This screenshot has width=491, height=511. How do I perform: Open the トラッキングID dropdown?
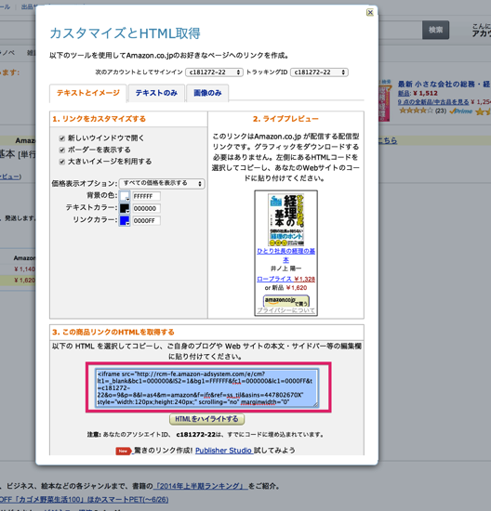click(x=319, y=72)
